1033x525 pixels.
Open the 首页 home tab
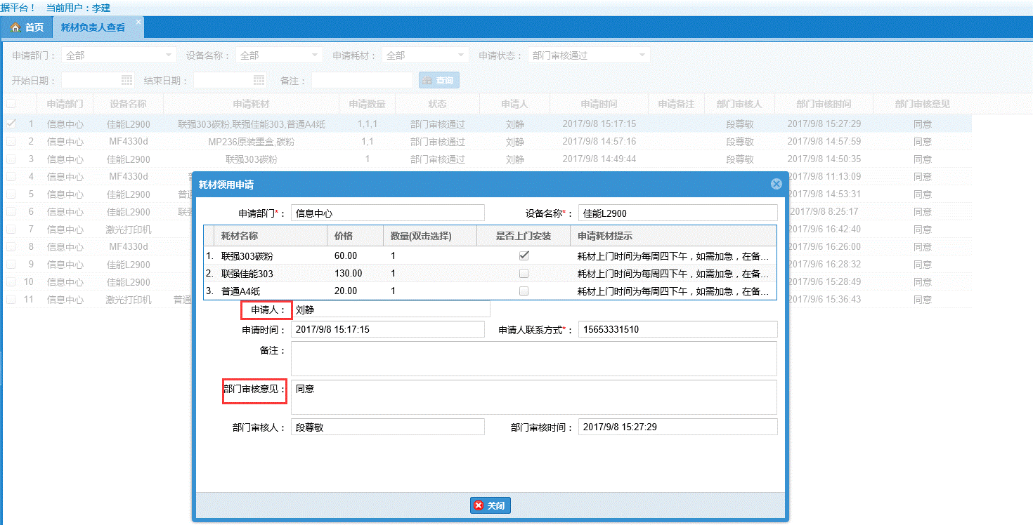click(x=27, y=27)
